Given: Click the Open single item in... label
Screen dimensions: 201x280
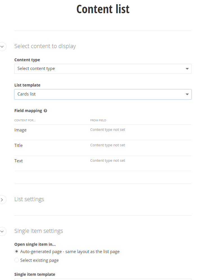Looking at the screenshot, I should [35, 244].
